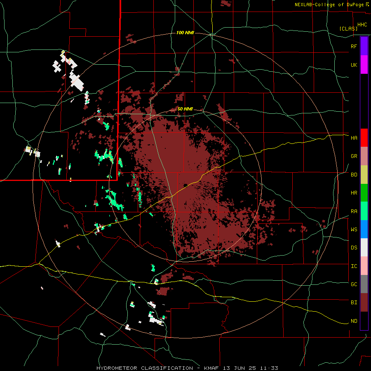Click the GC legend label

(x=354, y=284)
